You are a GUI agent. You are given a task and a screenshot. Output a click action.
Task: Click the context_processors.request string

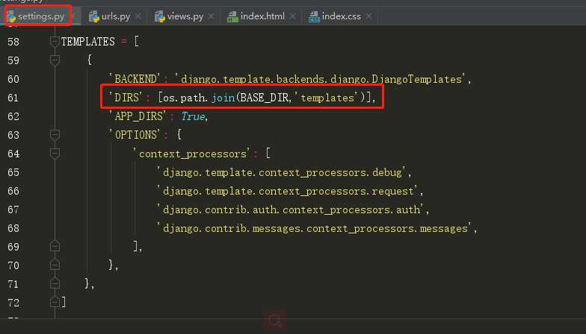[x=288, y=191]
